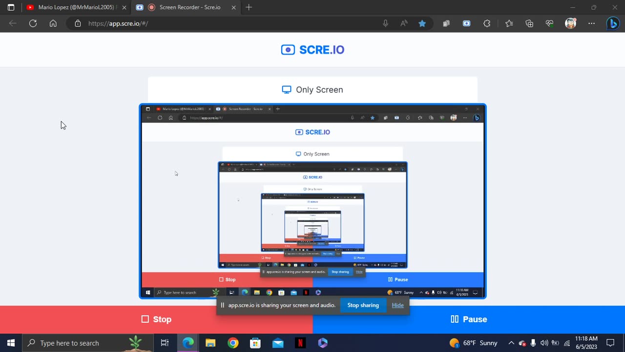
Task: Launch Google Chrome from taskbar
Action: click(233, 343)
